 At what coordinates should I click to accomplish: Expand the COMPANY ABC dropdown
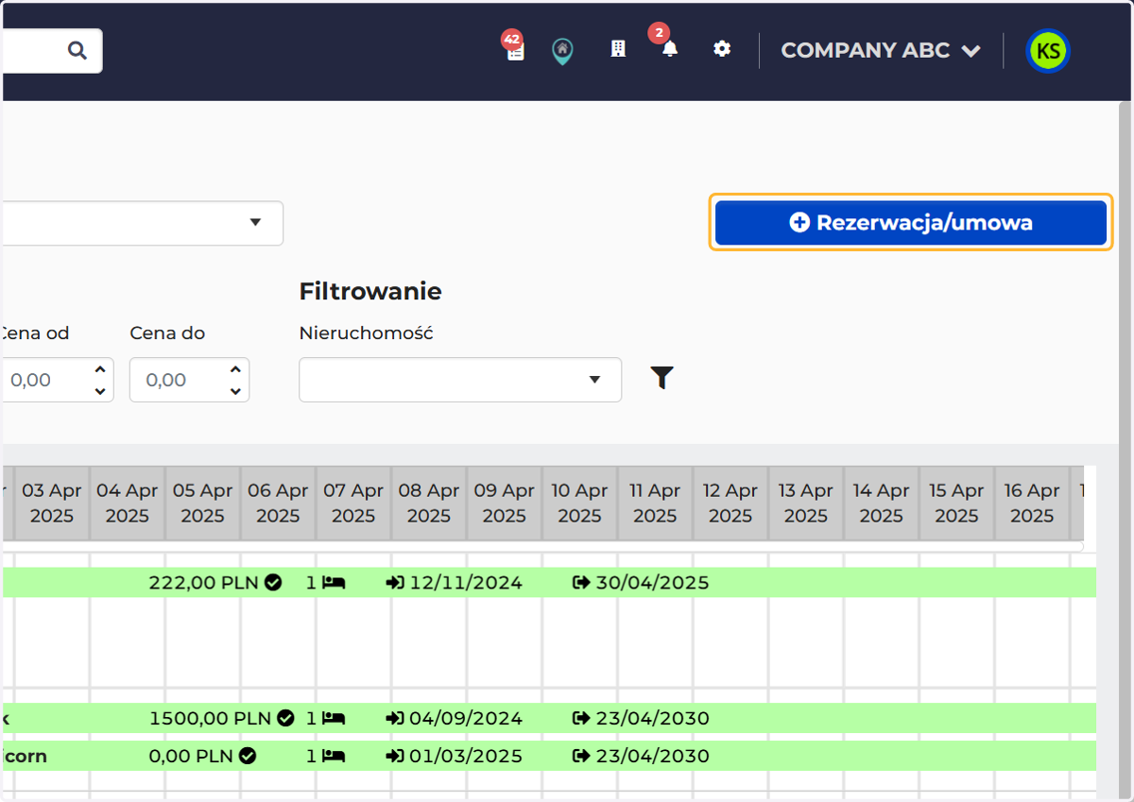click(x=881, y=51)
